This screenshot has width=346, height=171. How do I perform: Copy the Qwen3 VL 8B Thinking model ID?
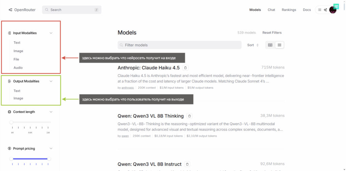click(190, 116)
